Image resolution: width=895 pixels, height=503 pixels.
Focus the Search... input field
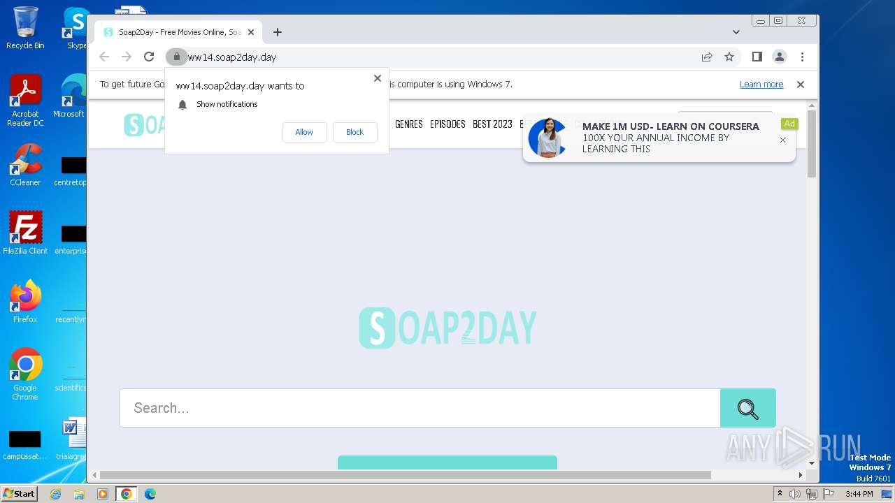(420, 408)
